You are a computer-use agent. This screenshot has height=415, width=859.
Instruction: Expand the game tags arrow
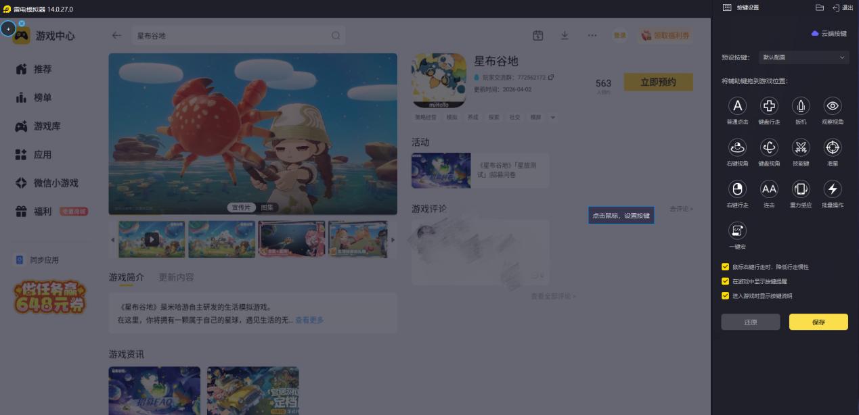(x=553, y=118)
